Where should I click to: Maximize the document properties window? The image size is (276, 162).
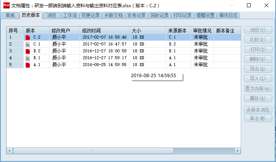pos(249,6)
